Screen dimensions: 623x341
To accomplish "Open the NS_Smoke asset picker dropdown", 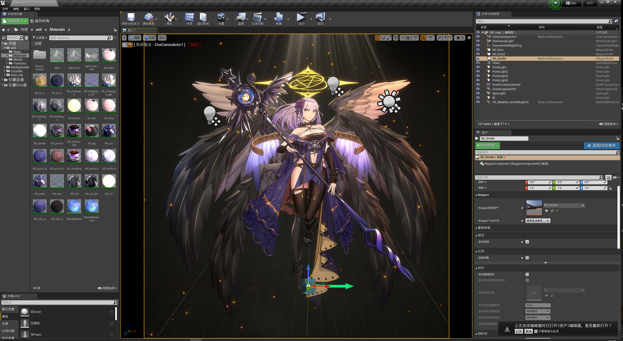I will tap(564, 205).
